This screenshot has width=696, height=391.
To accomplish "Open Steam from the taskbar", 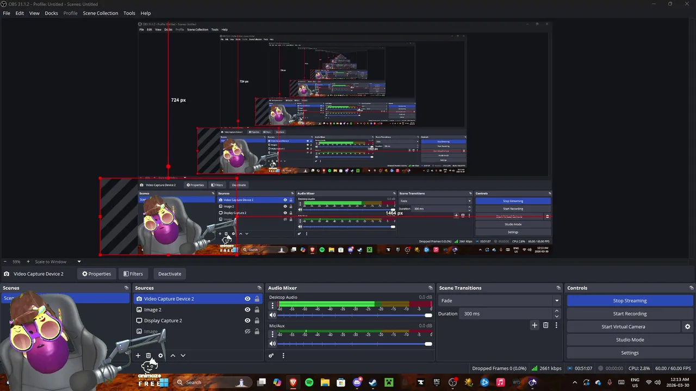I will [373, 382].
